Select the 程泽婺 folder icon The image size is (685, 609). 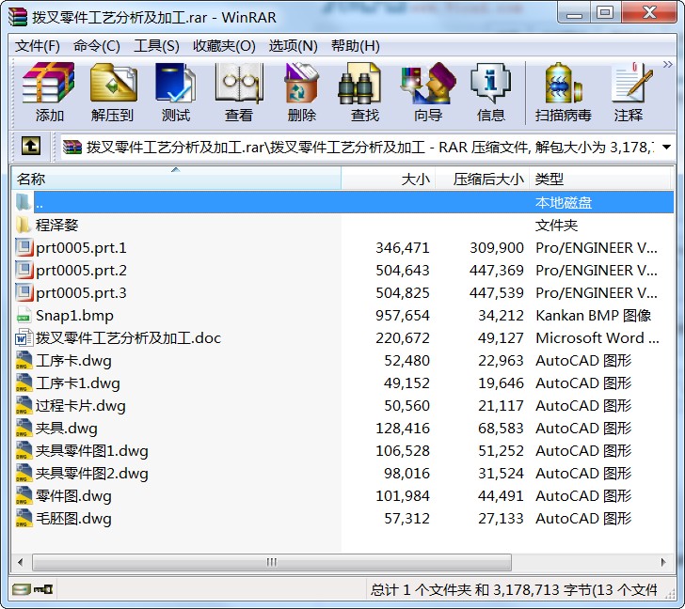(24, 226)
